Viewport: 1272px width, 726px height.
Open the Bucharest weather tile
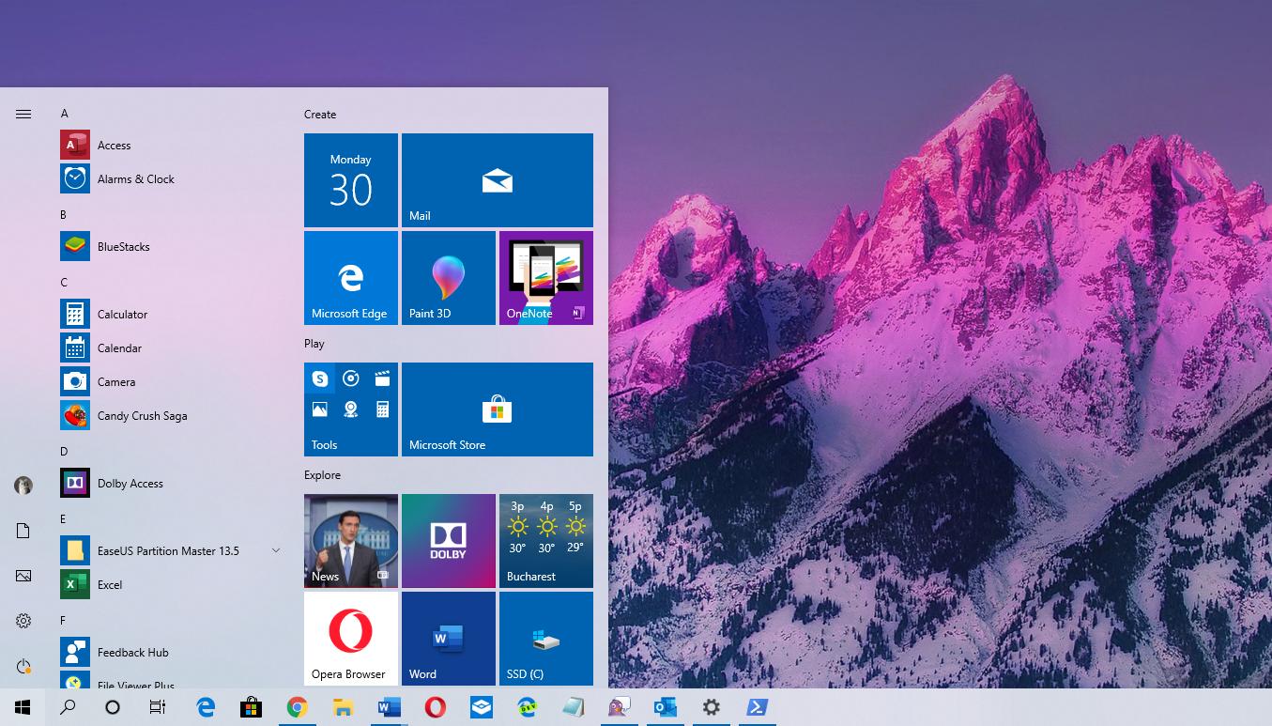coord(546,541)
